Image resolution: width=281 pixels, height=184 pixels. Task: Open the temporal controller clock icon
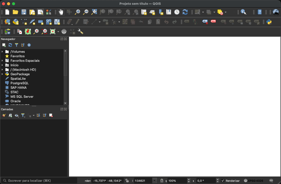pos(177,12)
